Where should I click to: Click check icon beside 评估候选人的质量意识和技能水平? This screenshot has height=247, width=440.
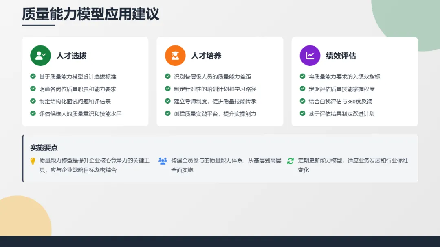click(x=33, y=113)
